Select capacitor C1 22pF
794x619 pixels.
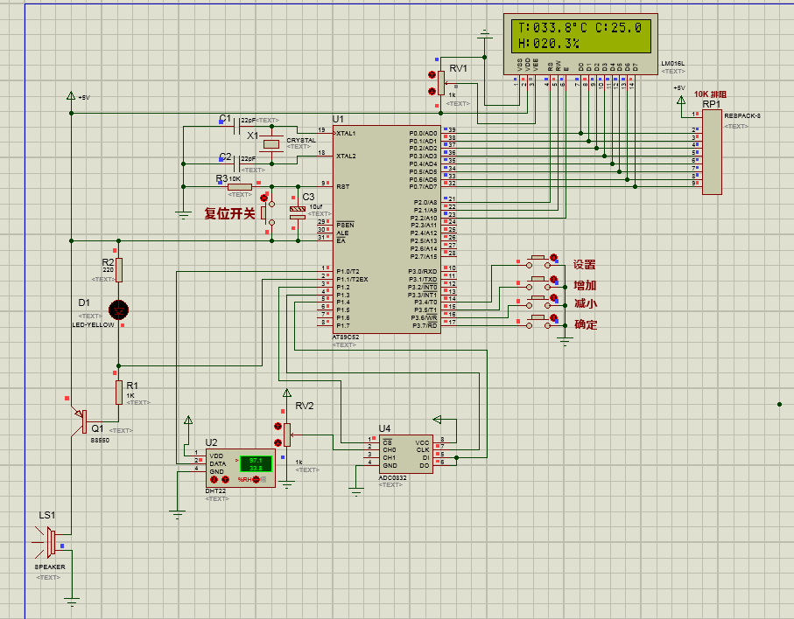(236, 128)
